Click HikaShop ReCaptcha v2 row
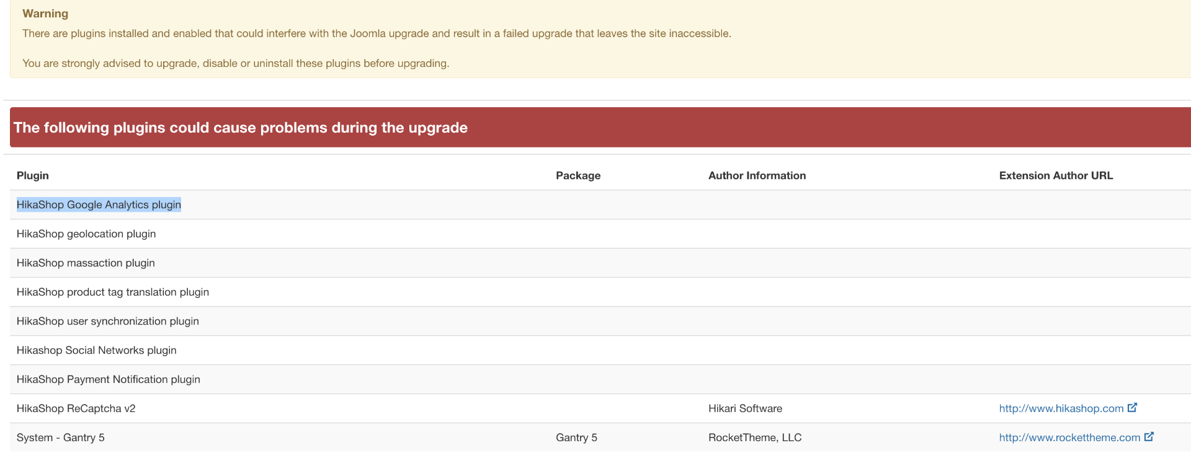 [76, 409]
